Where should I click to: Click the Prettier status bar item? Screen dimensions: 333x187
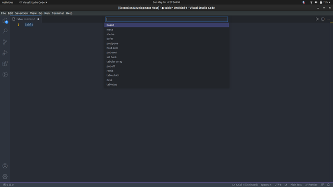click(311, 185)
